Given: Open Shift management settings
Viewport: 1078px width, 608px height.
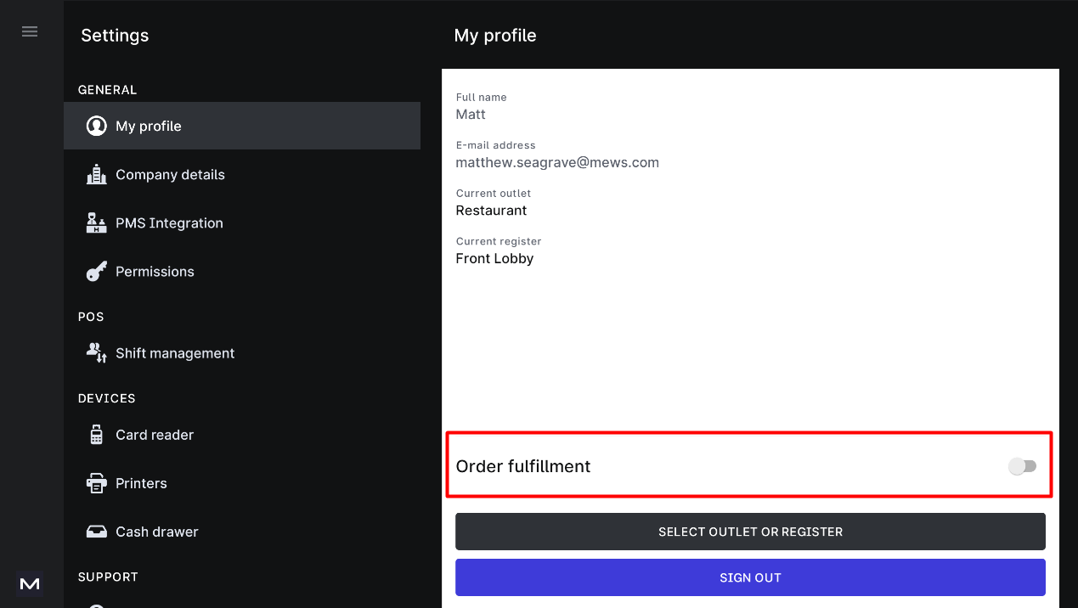Looking at the screenshot, I should (175, 352).
